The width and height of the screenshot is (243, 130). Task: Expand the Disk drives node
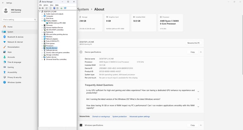(x=42, y=18)
